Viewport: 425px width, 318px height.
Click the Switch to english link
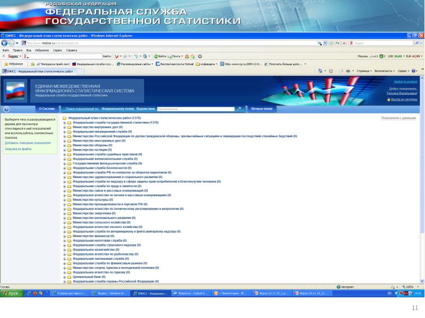pos(405,82)
